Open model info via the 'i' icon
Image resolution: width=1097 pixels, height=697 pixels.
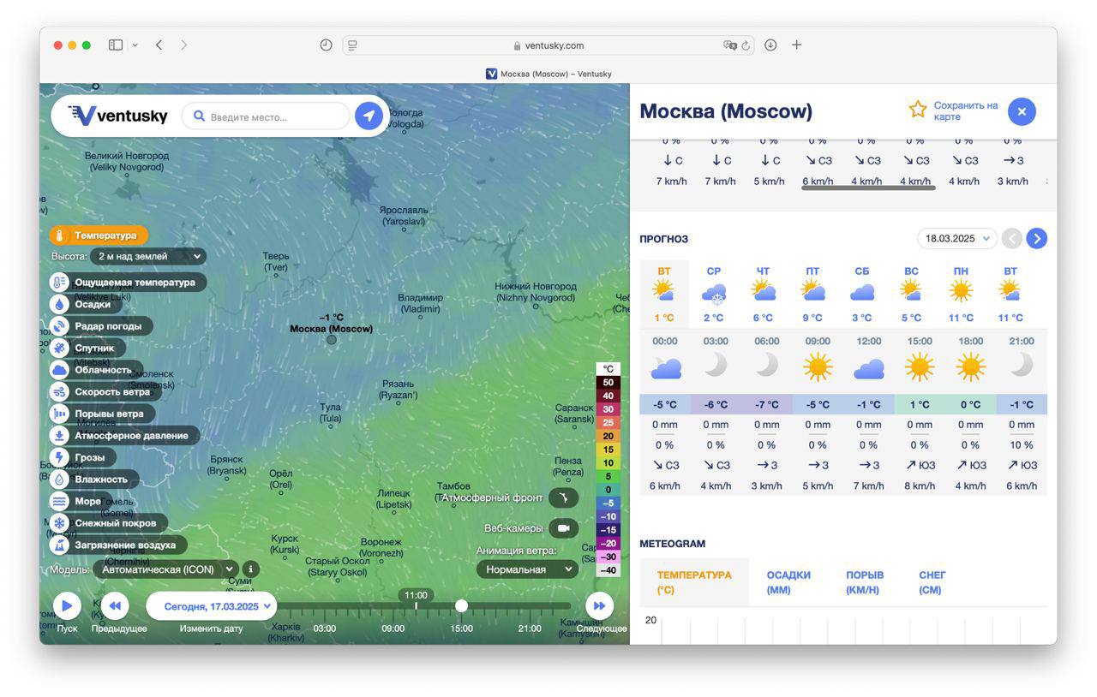[x=250, y=569]
